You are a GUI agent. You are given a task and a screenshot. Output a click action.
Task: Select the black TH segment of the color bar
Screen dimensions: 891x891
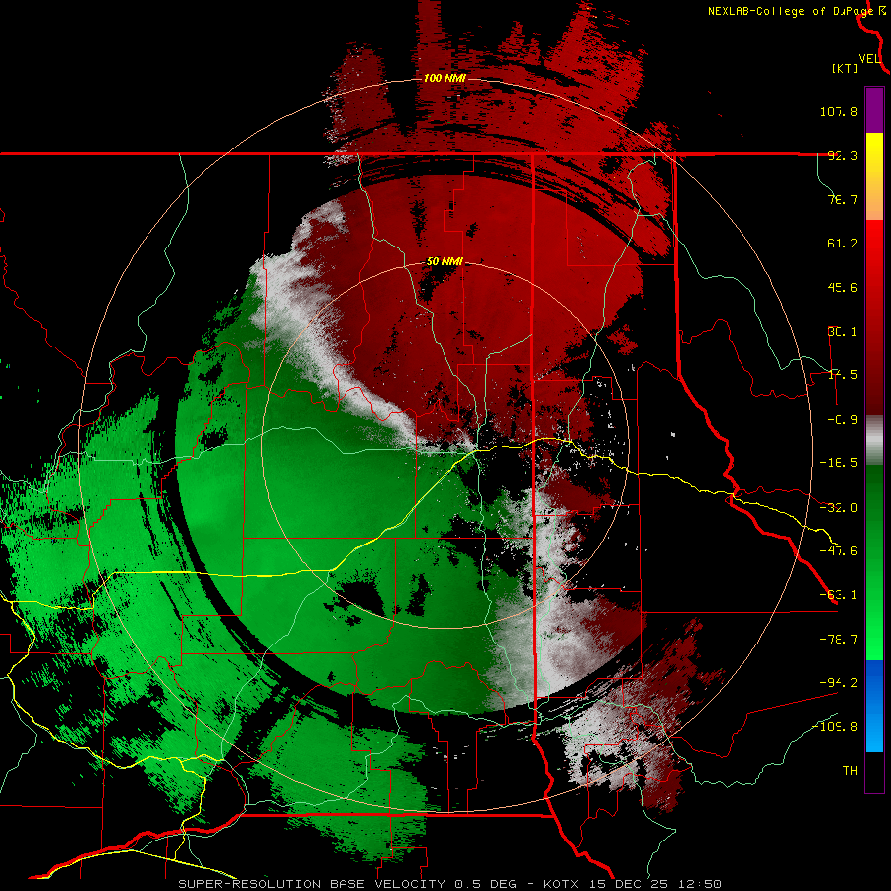[874, 772]
